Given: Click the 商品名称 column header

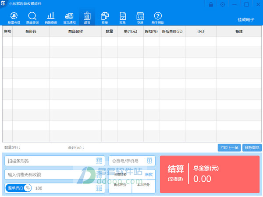Looking at the screenshot, I should click(75, 32).
